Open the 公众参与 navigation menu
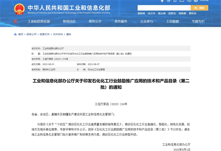 pyautogui.click(x=147, y=21)
